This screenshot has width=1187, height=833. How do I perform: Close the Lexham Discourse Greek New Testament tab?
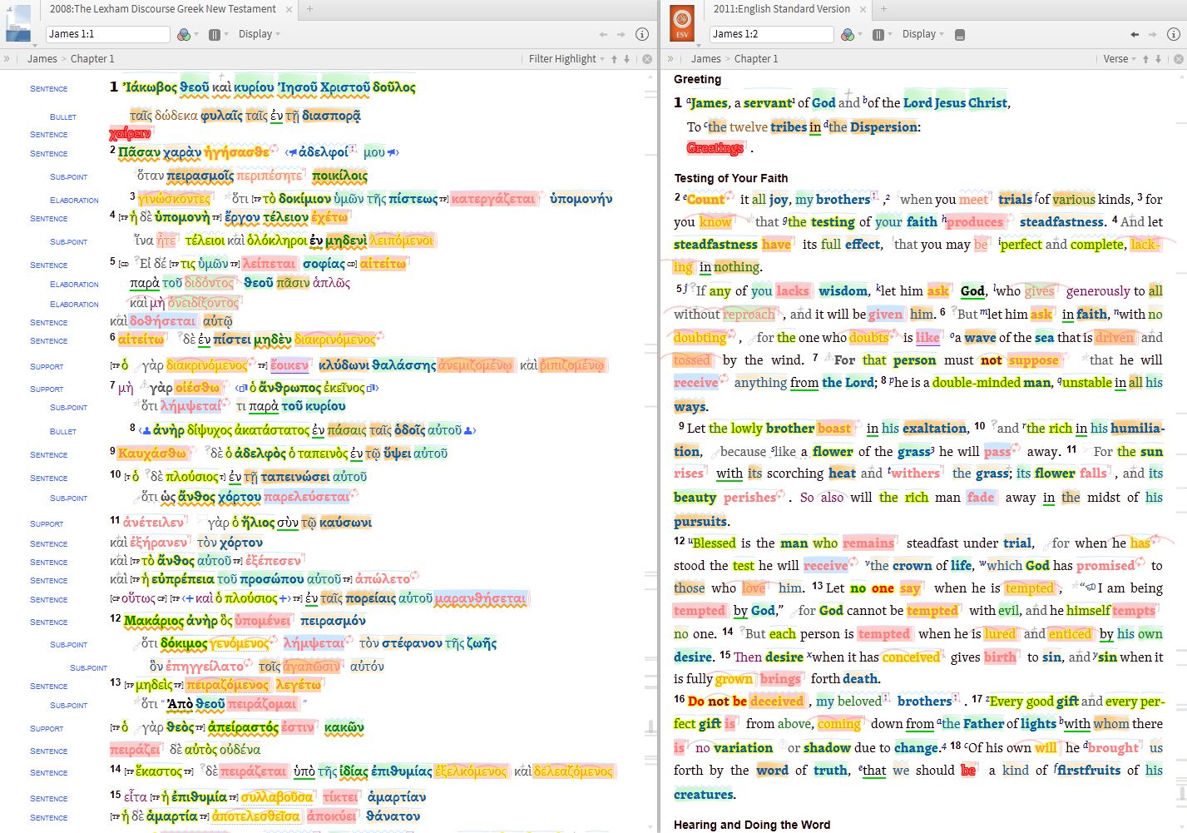(x=289, y=9)
